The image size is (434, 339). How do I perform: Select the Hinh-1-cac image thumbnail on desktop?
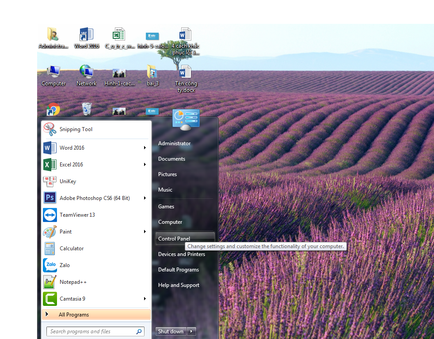tap(119, 77)
